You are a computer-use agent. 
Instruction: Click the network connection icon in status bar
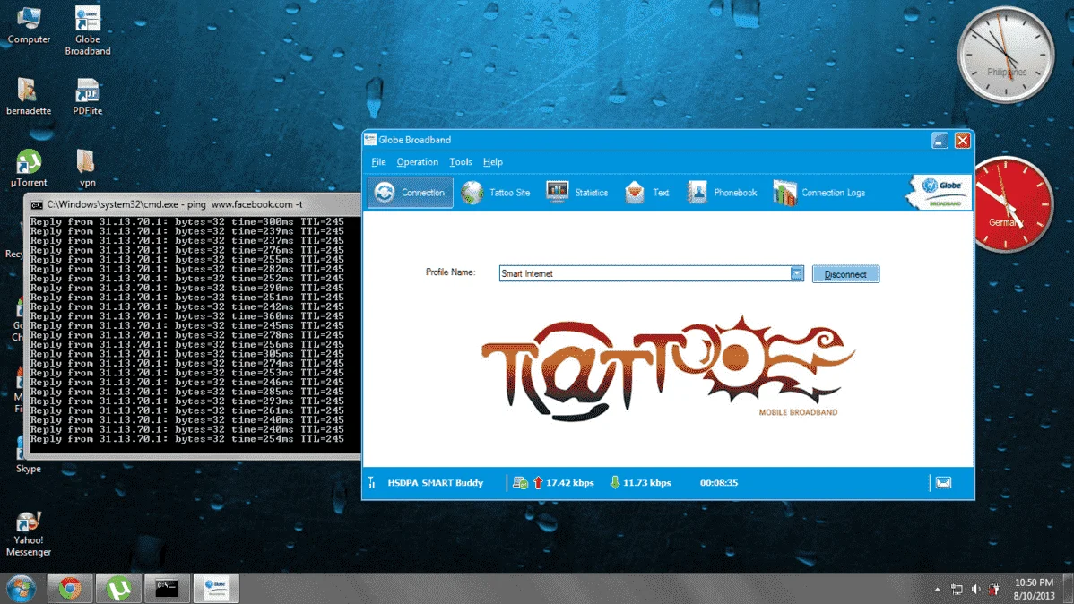pyautogui.click(x=520, y=483)
